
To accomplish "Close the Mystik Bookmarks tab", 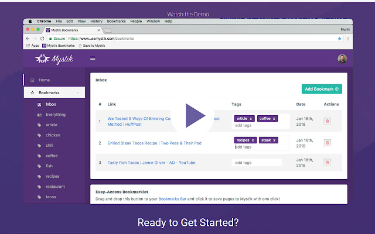I will tap(98, 30).
